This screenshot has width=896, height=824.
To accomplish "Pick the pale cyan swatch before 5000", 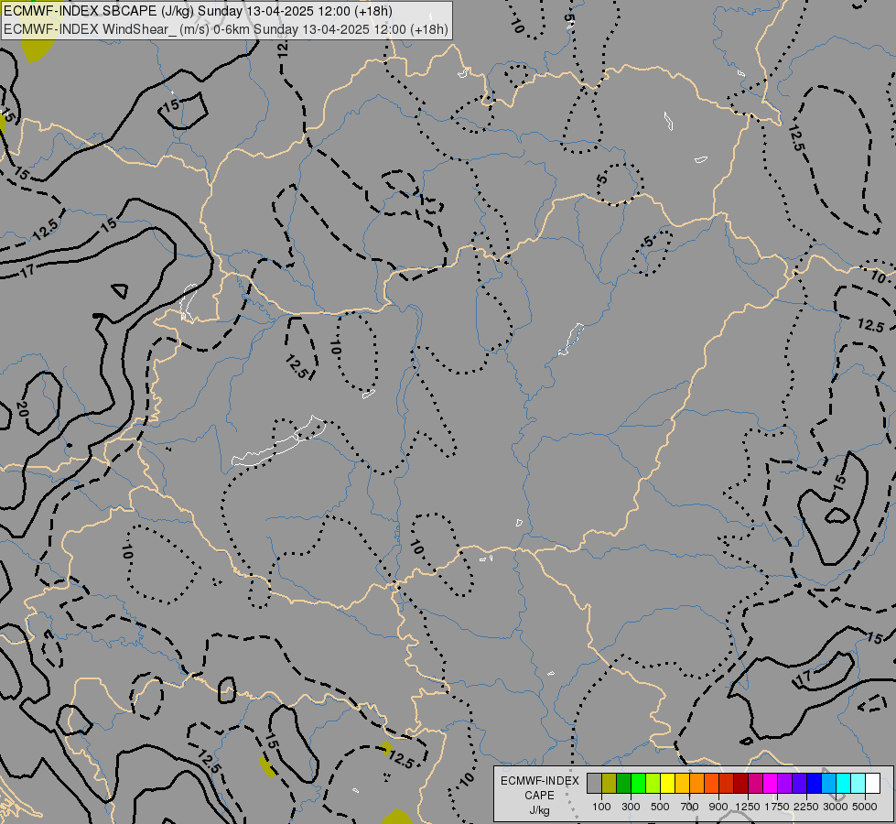I will click(x=858, y=784).
